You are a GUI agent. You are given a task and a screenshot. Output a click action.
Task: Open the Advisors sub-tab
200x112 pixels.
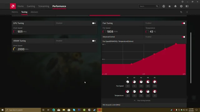click(34, 12)
